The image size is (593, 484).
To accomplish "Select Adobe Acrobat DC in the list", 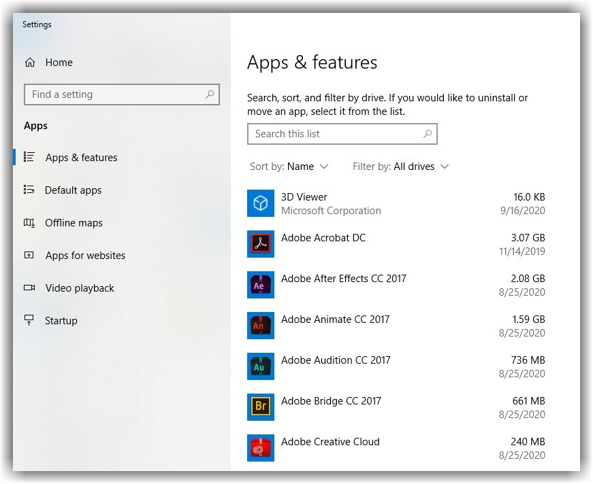I will 323,237.
